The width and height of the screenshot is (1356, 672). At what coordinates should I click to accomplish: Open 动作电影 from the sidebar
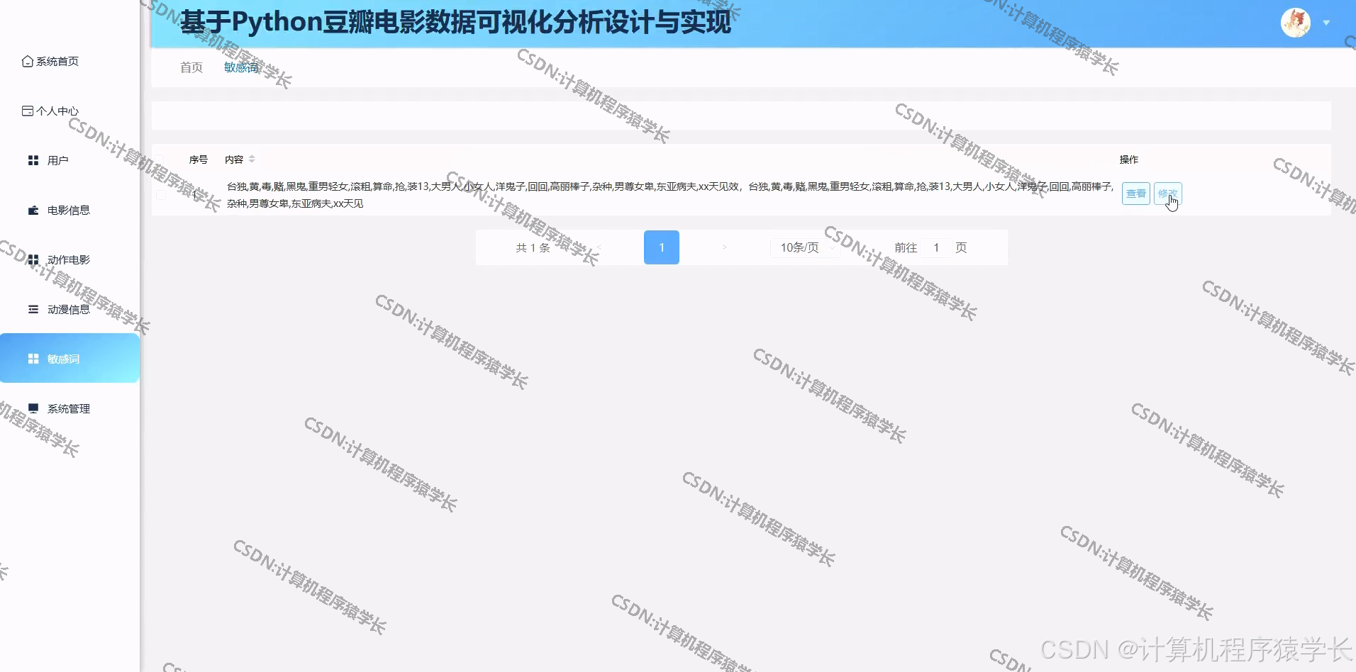[69, 259]
